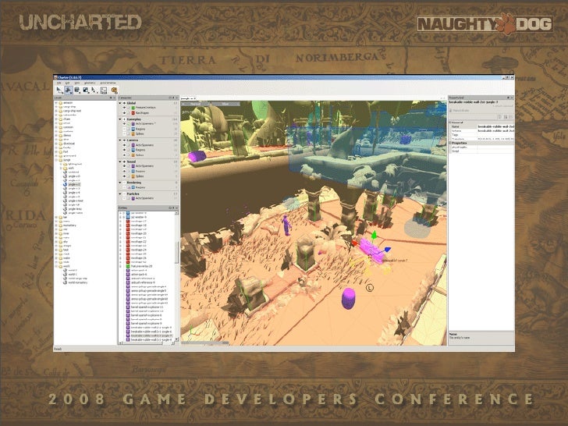Float the Entities panel with its window icon
Viewport: 568px width, 426px height.
(x=170, y=208)
